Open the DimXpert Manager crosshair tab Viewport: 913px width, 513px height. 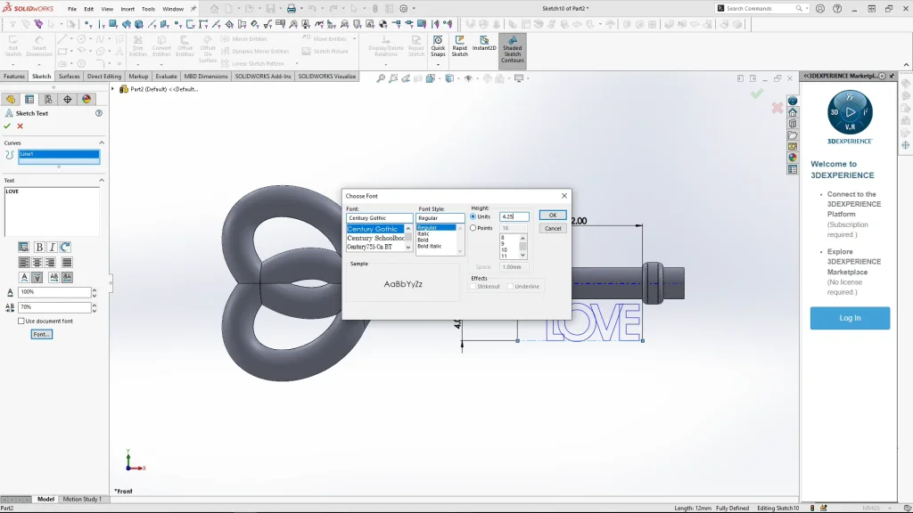coord(67,99)
